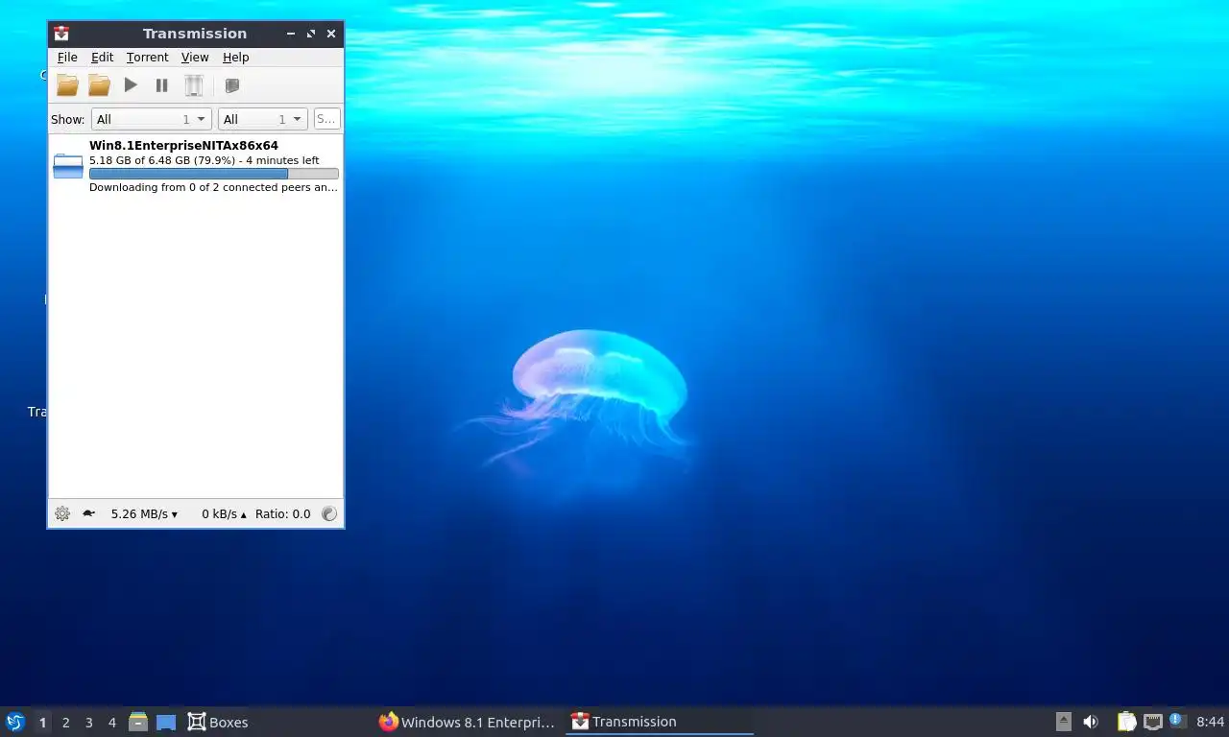Click the Transmission taskbar entry
Image resolution: width=1229 pixels, height=737 pixels.
[659, 722]
